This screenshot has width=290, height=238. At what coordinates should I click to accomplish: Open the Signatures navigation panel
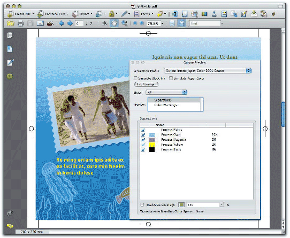[10, 62]
